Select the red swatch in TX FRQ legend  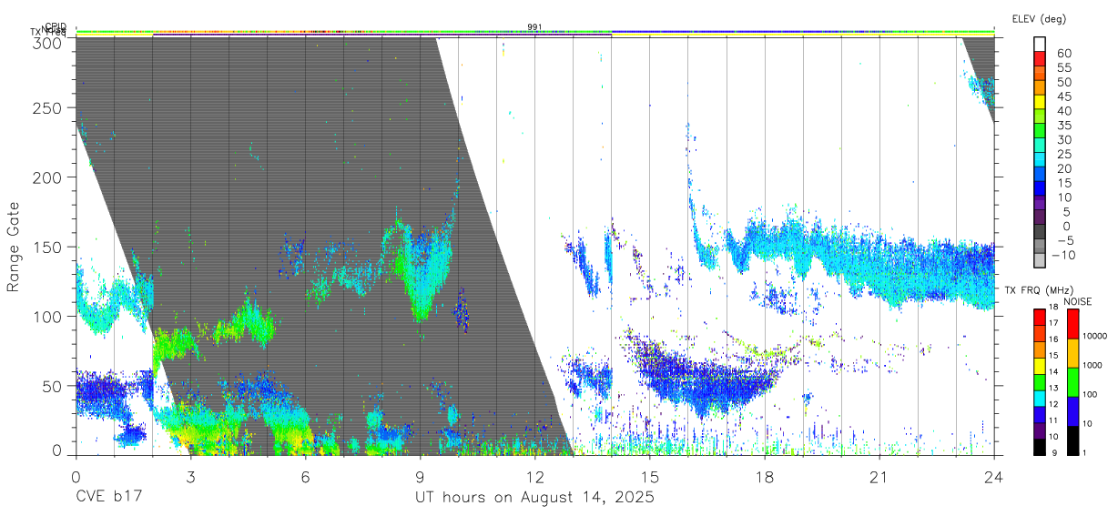(x=1040, y=316)
